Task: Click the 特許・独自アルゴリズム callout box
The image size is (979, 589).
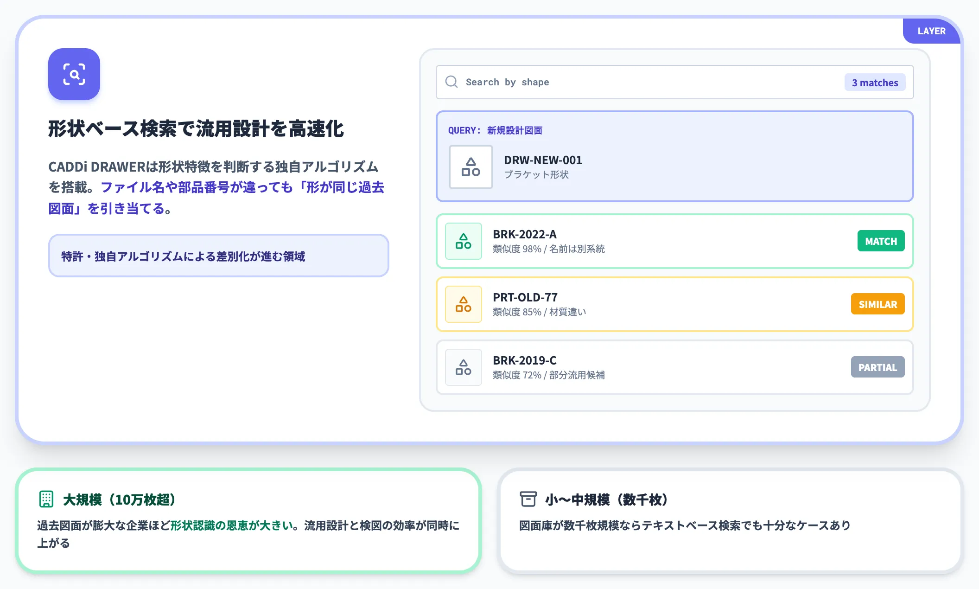Action: tap(218, 256)
